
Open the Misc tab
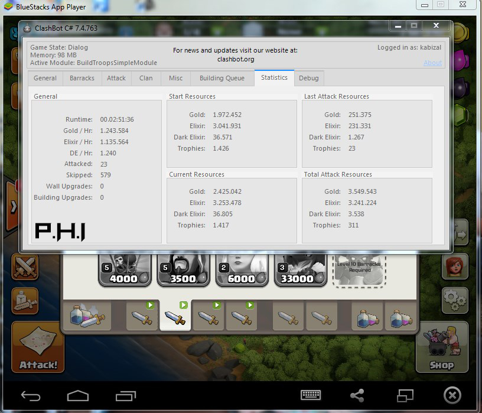click(x=176, y=78)
